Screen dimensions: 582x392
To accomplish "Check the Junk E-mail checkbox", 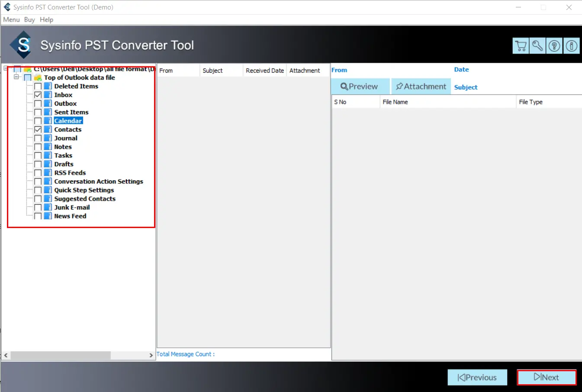I will pyautogui.click(x=38, y=207).
